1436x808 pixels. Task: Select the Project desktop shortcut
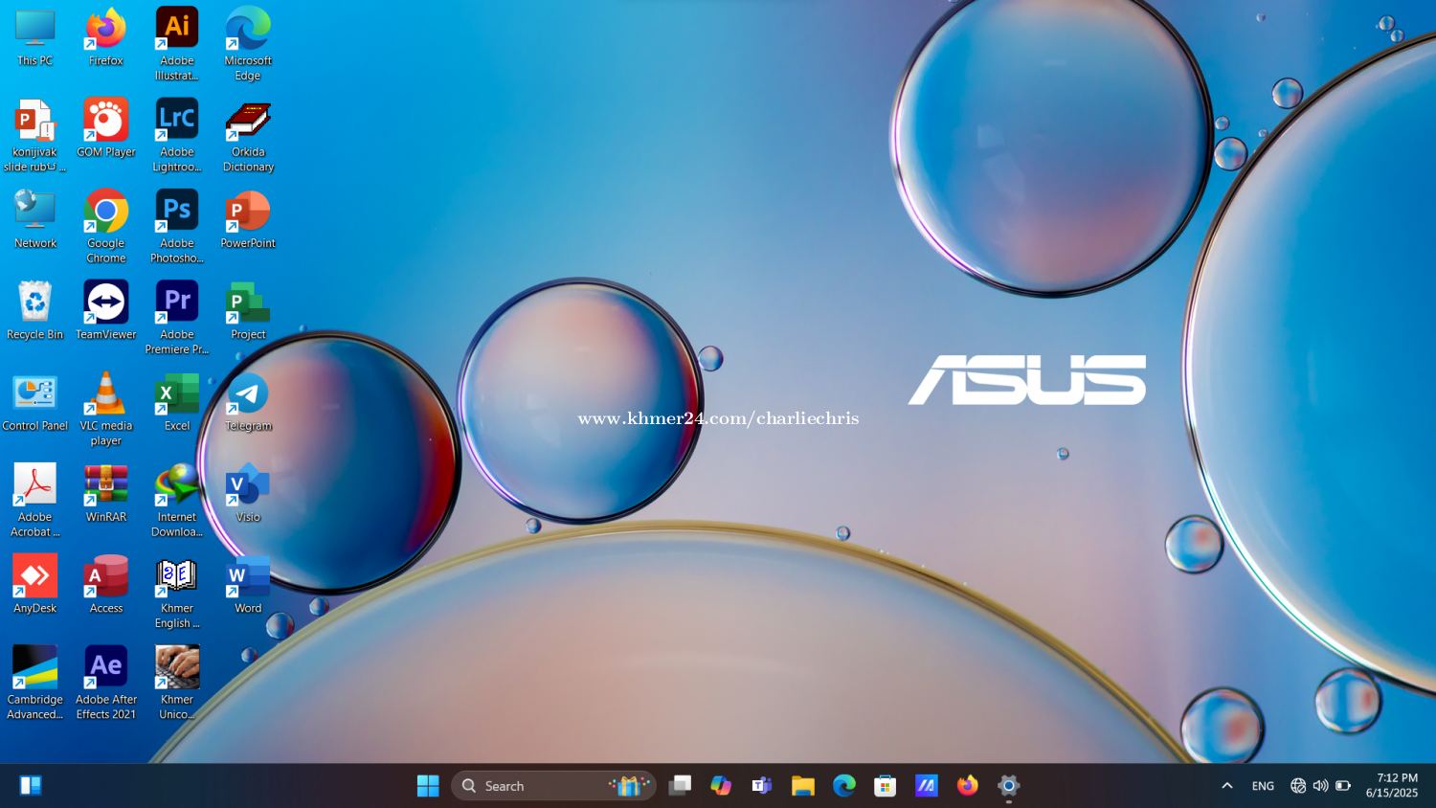tap(248, 311)
